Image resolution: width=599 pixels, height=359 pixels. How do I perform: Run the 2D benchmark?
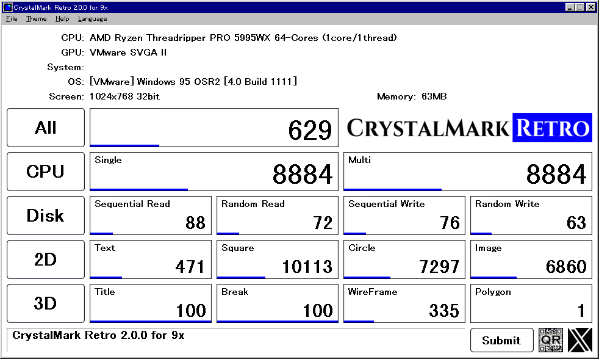tap(45, 259)
